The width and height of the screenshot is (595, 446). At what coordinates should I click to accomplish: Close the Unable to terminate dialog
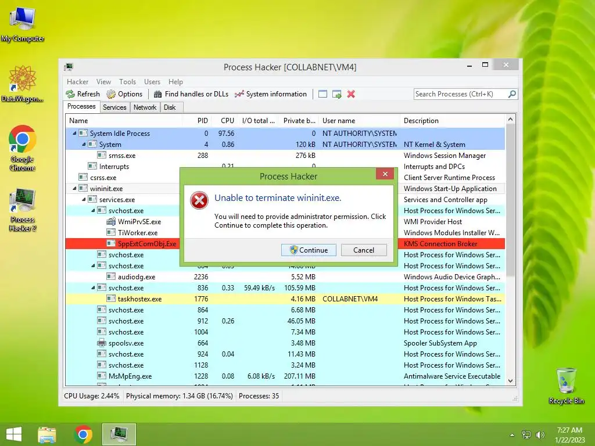385,174
